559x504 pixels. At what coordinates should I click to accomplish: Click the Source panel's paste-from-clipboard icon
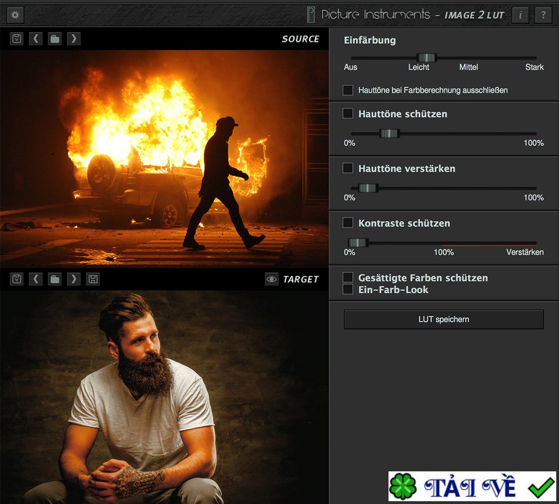point(17,39)
